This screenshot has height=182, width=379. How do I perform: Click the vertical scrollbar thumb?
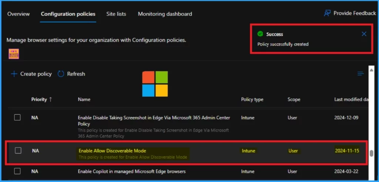point(372,154)
